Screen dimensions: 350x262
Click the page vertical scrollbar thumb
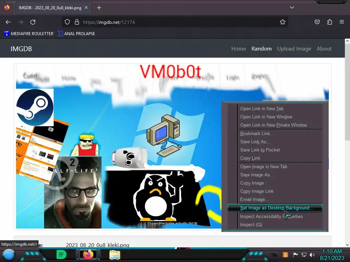pyautogui.click(x=347, y=92)
